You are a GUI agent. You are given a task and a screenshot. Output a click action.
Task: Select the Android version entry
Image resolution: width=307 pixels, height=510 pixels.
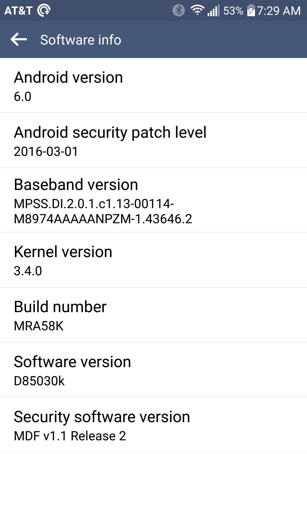(x=153, y=86)
